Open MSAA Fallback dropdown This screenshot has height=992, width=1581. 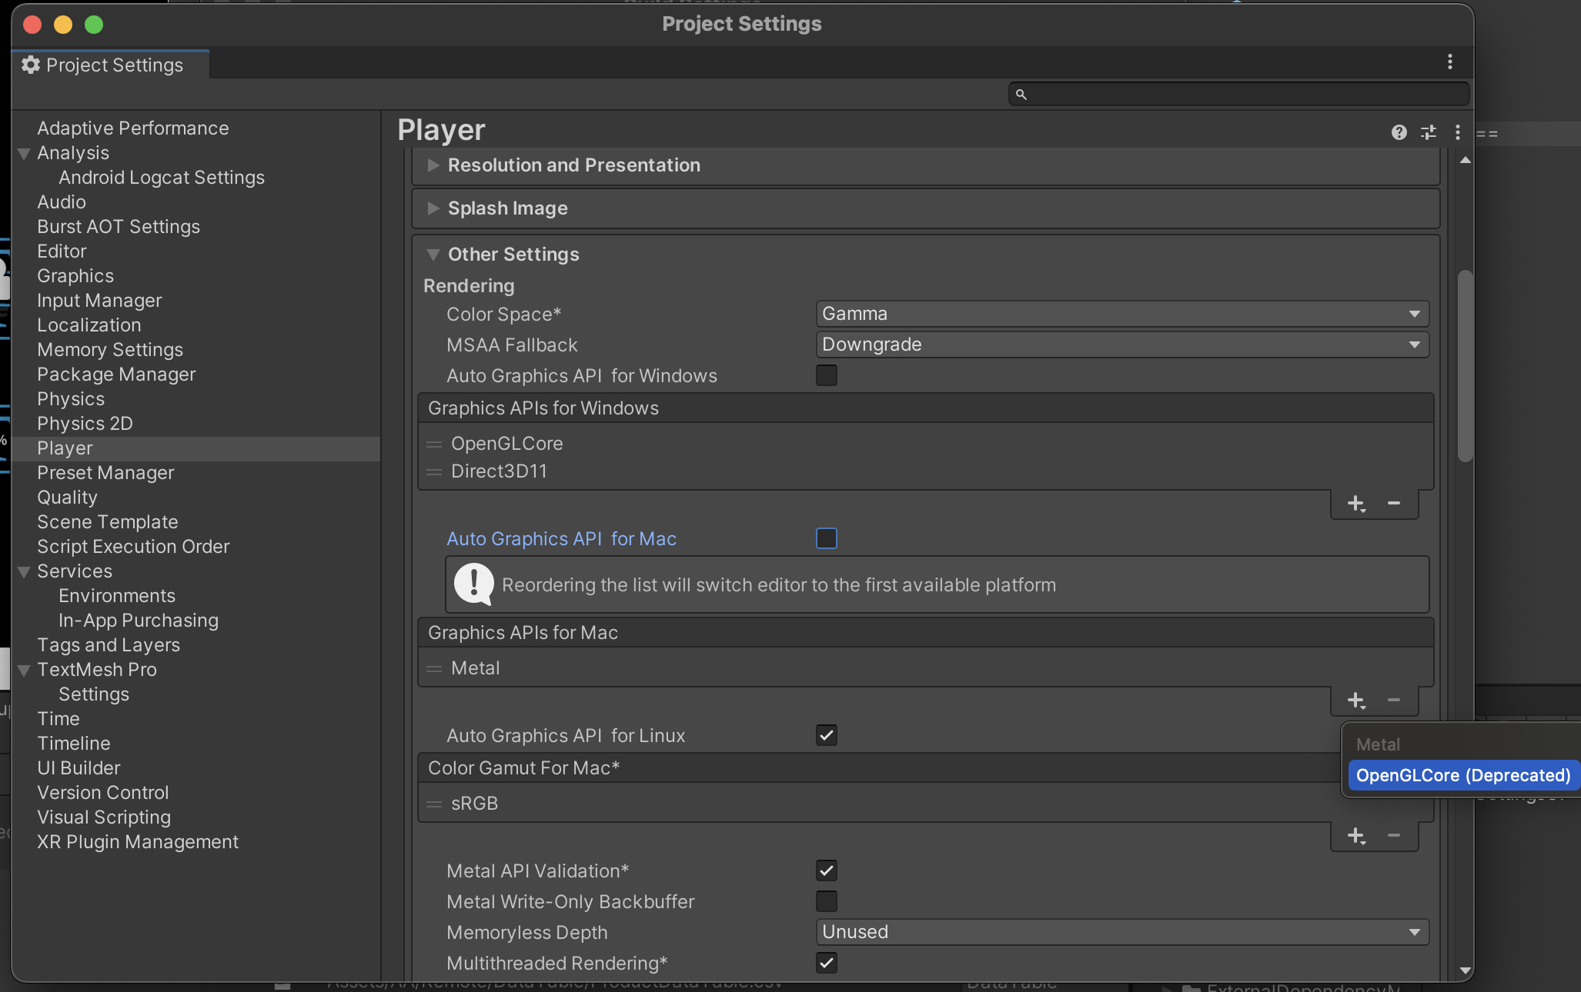1122,345
